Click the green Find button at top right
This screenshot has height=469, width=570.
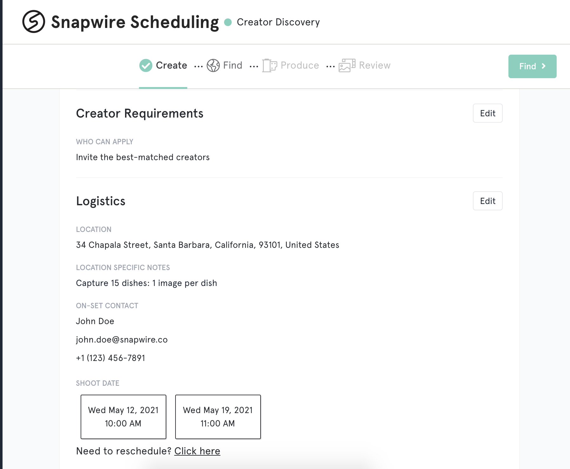pos(533,66)
